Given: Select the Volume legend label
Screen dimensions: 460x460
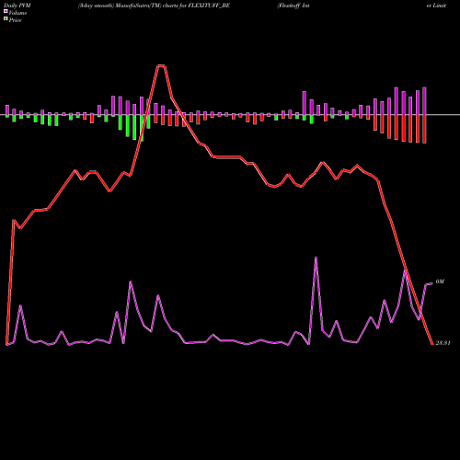Looking at the screenshot, I should point(17,13).
